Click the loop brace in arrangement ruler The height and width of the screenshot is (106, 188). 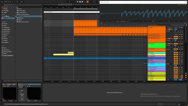pos(85,9)
